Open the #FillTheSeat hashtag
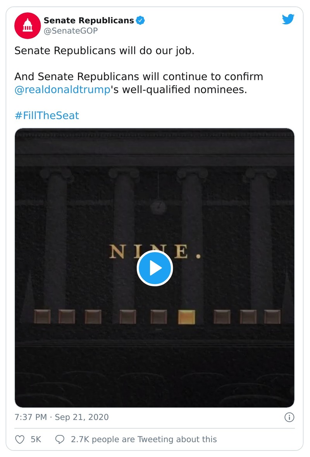310x457 pixels. coord(46,115)
